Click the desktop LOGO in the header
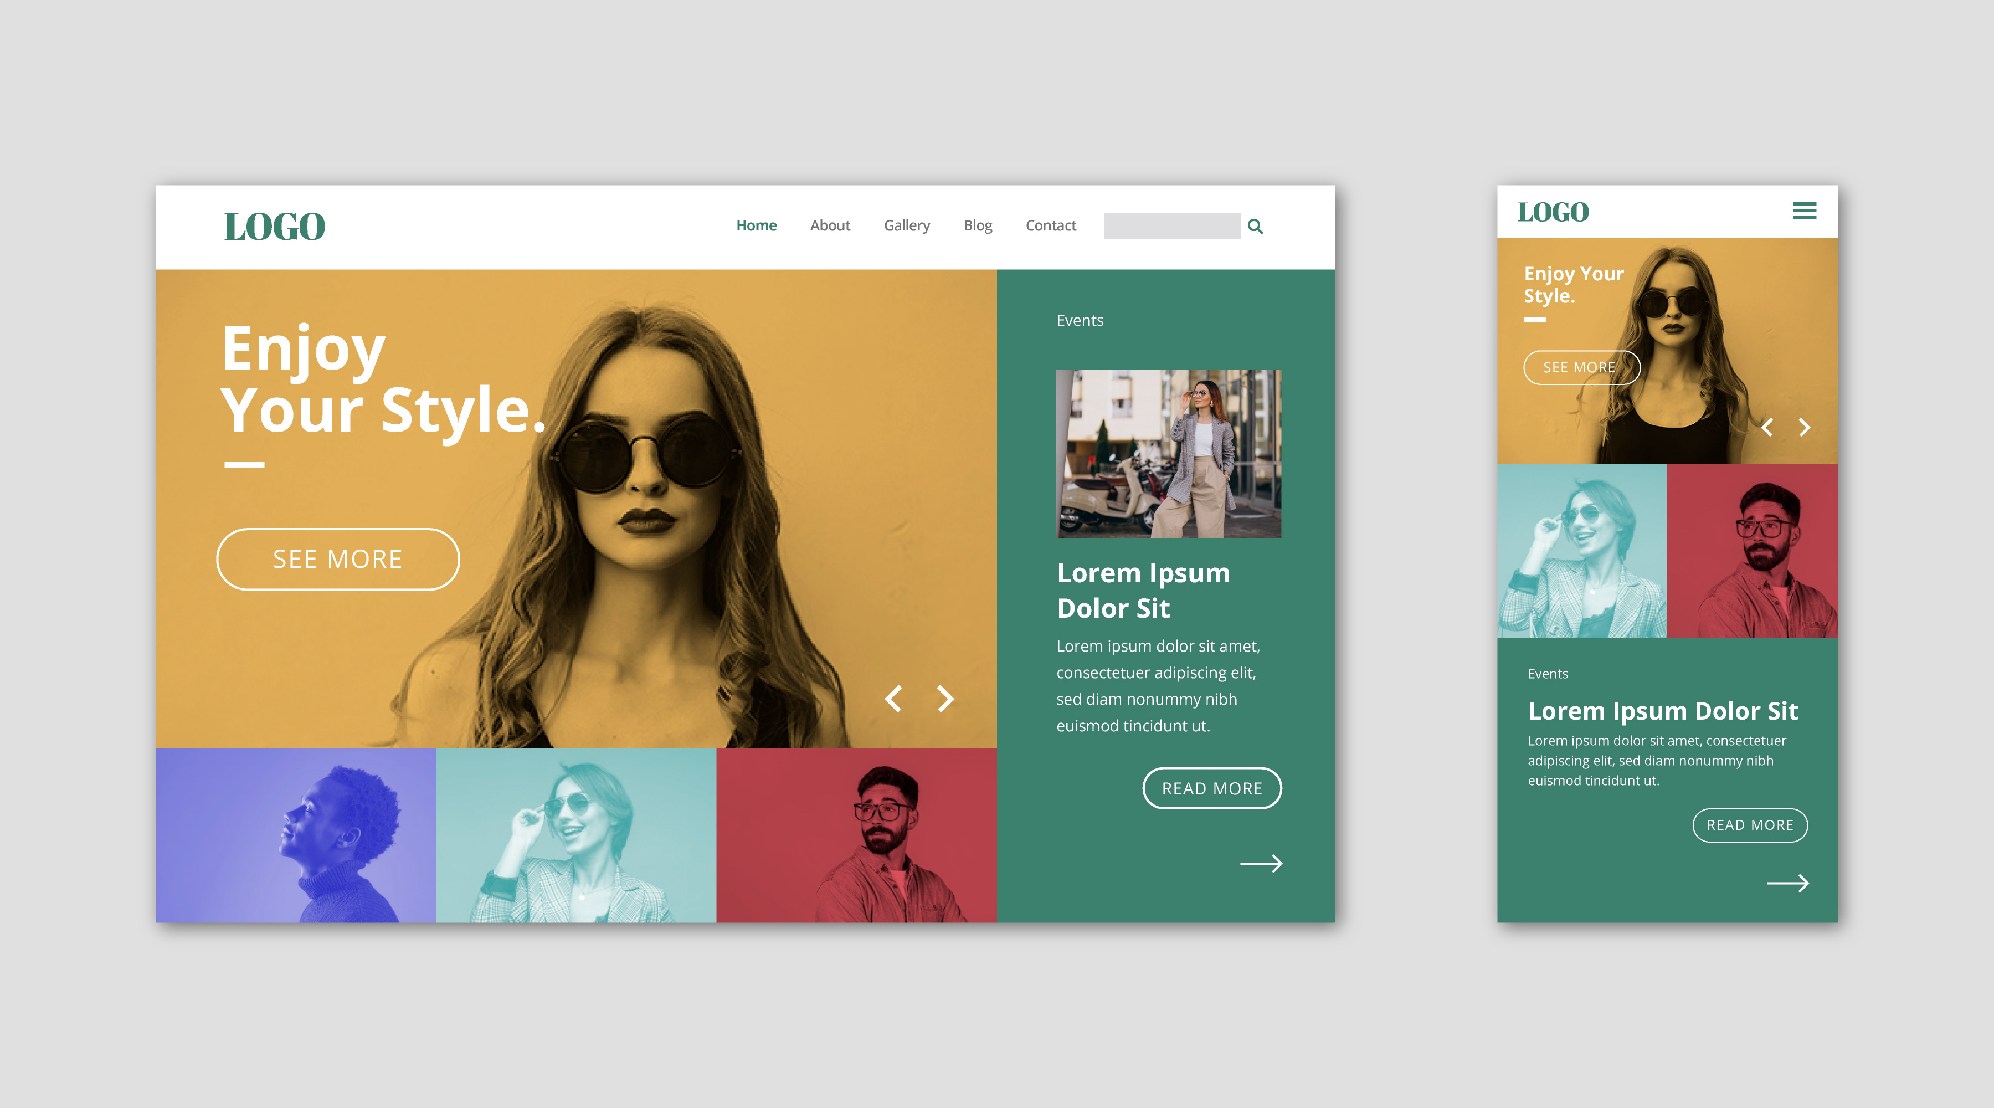Viewport: 1994px width, 1108px height. 274,227
